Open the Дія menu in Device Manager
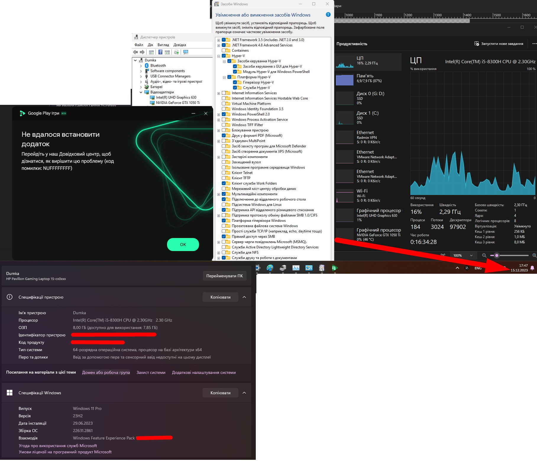 click(150, 45)
